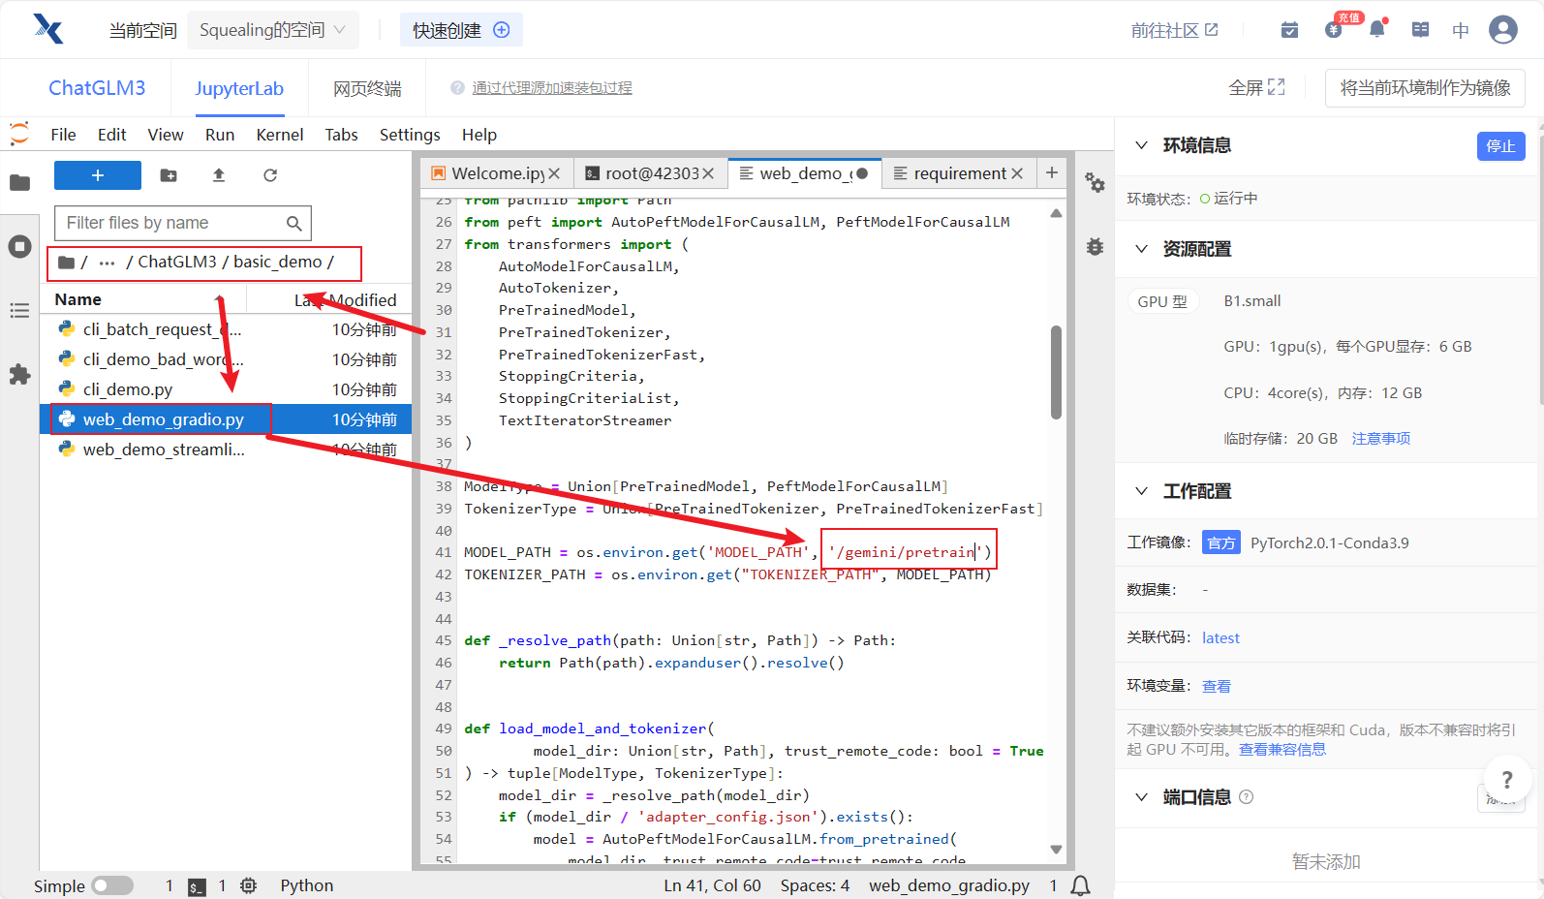The image size is (1544, 899).
Task: Click the 停止 stop button
Action: click(x=1500, y=146)
